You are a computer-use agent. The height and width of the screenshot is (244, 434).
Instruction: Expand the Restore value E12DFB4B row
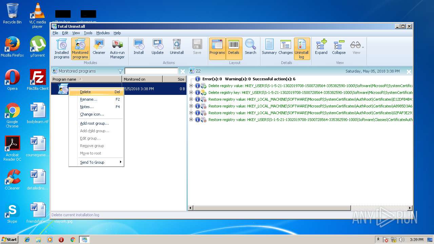pyautogui.click(x=191, y=99)
